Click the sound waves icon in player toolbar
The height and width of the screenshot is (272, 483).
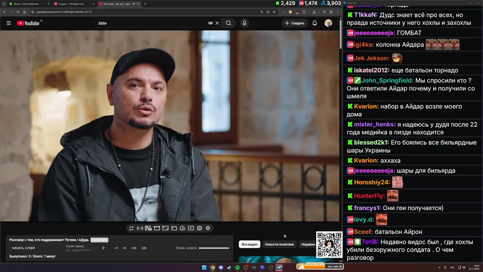(x=140, y=228)
